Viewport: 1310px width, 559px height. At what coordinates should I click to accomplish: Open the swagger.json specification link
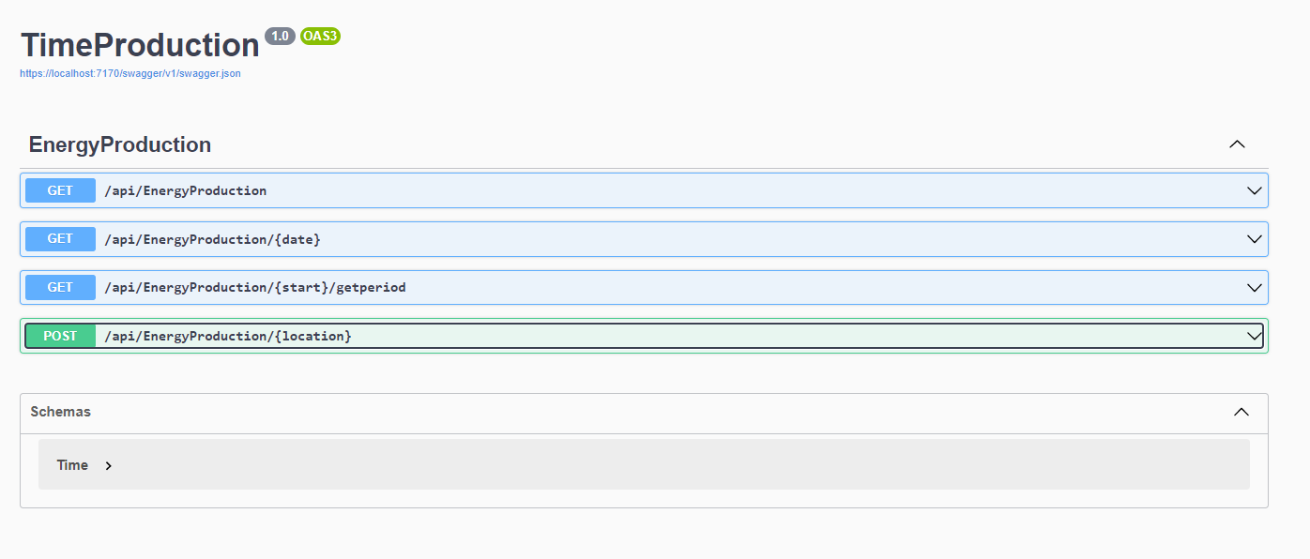coord(129,73)
